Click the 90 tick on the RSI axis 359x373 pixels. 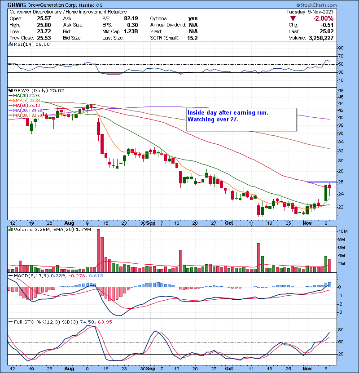(341, 48)
